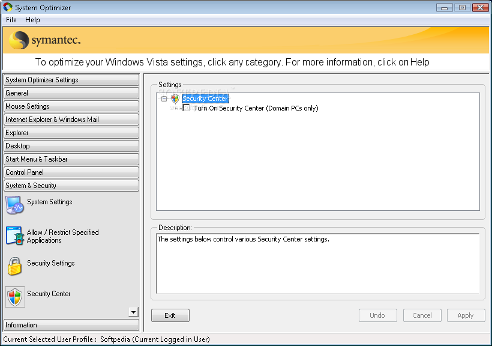The width and height of the screenshot is (492, 346).
Task: Open the Desktop category
Action: point(71,146)
